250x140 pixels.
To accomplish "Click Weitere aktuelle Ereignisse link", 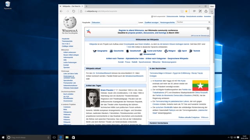I will [x=189, y=117].
